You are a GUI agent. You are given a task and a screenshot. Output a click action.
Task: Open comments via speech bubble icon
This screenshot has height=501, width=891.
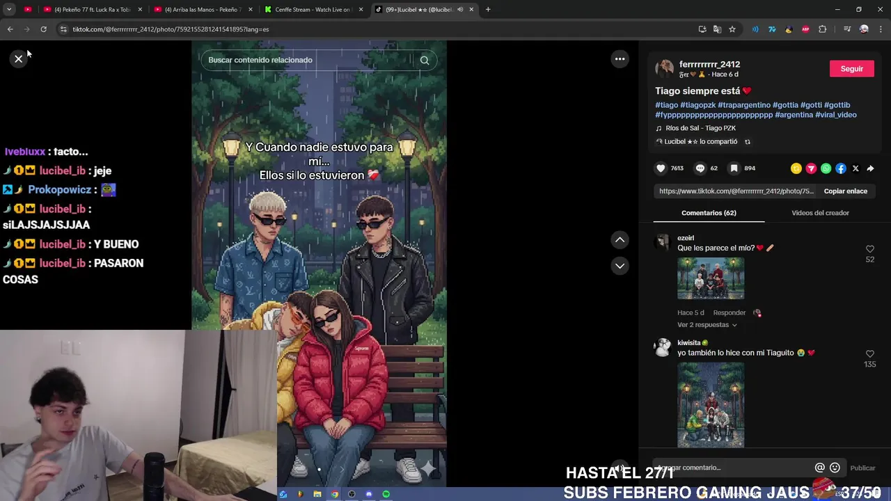pyautogui.click(x=700, y=168)
